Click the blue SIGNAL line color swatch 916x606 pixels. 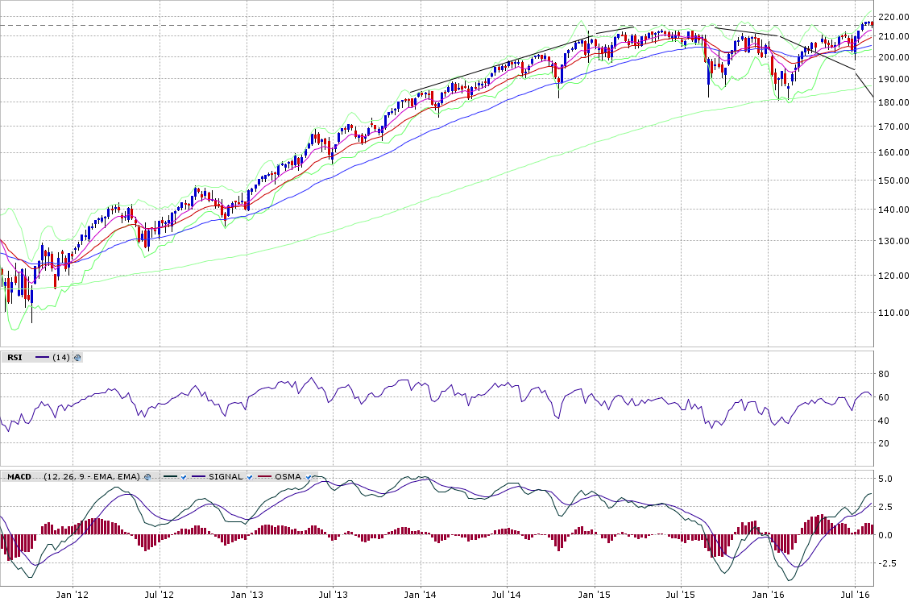coord(199,476)
